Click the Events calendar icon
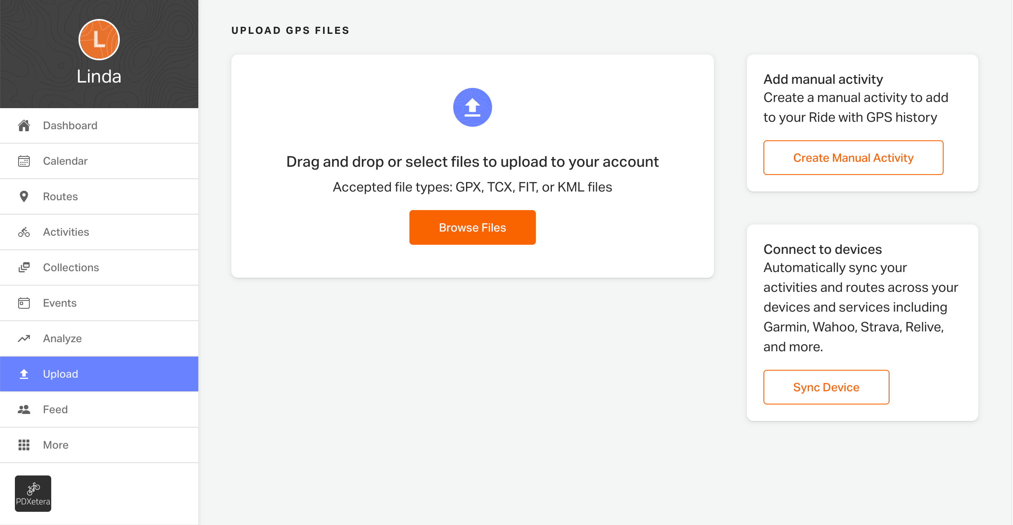 coord(24,303)
